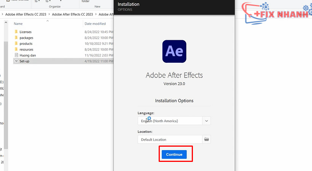Click the Continue button in installer

pyautogui.click(x=174, y=155)
